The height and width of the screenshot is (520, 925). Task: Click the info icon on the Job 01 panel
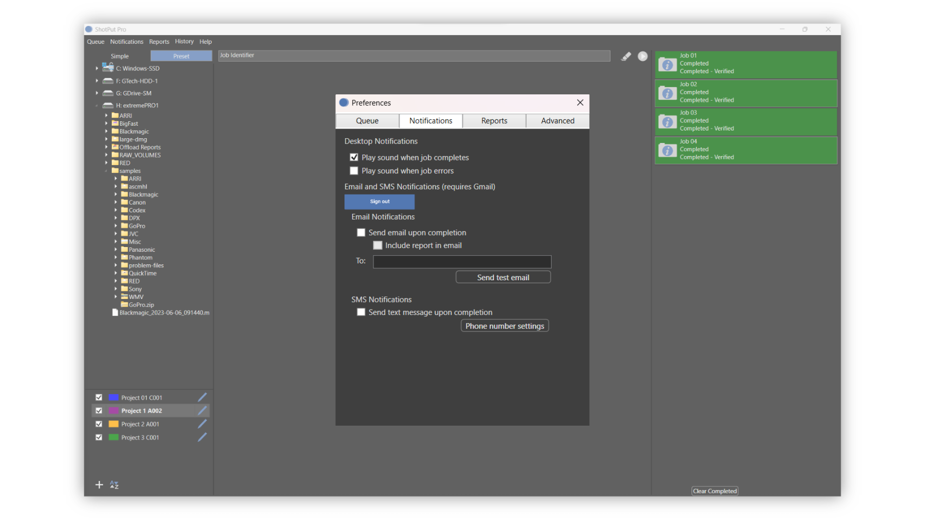click(x=667, y=65)
